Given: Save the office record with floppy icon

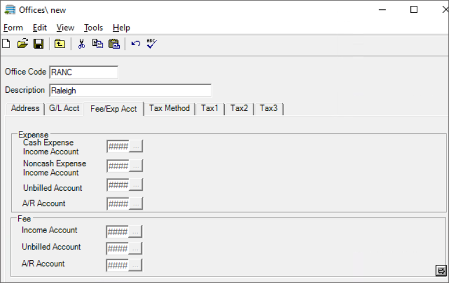Looking at the screenshot, I should coord(38,43).
